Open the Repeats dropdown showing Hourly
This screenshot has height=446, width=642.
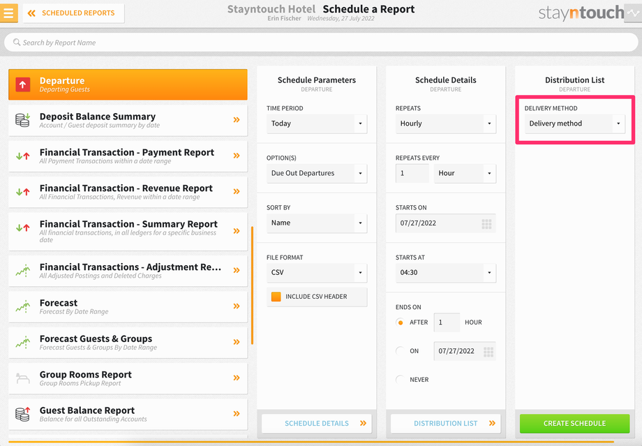click(446, 124)
